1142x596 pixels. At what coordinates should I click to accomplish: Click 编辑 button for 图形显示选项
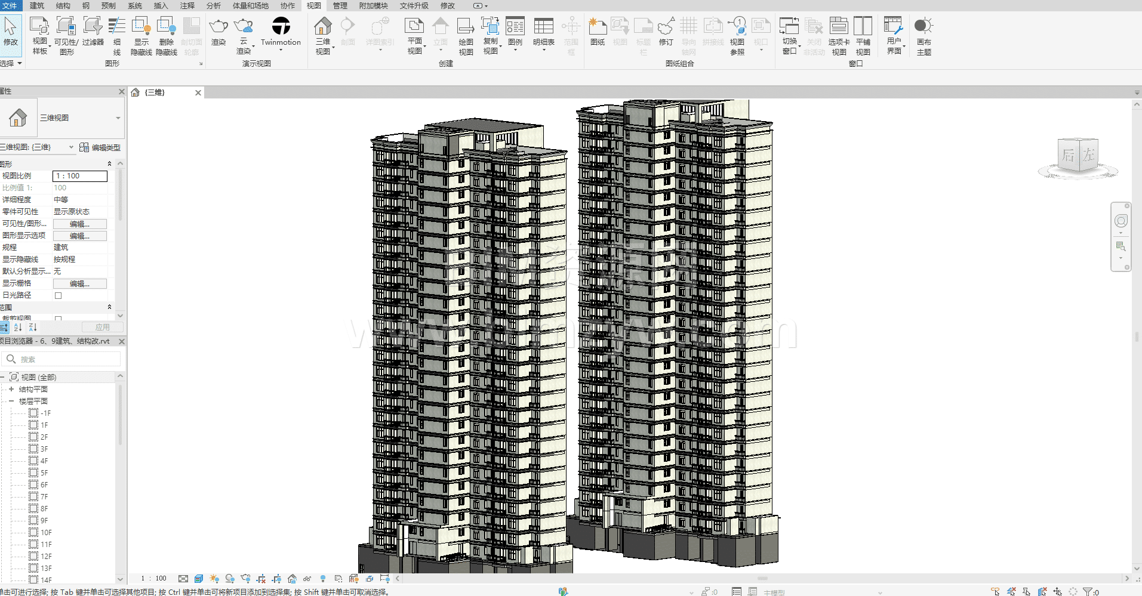pos(80,236)
